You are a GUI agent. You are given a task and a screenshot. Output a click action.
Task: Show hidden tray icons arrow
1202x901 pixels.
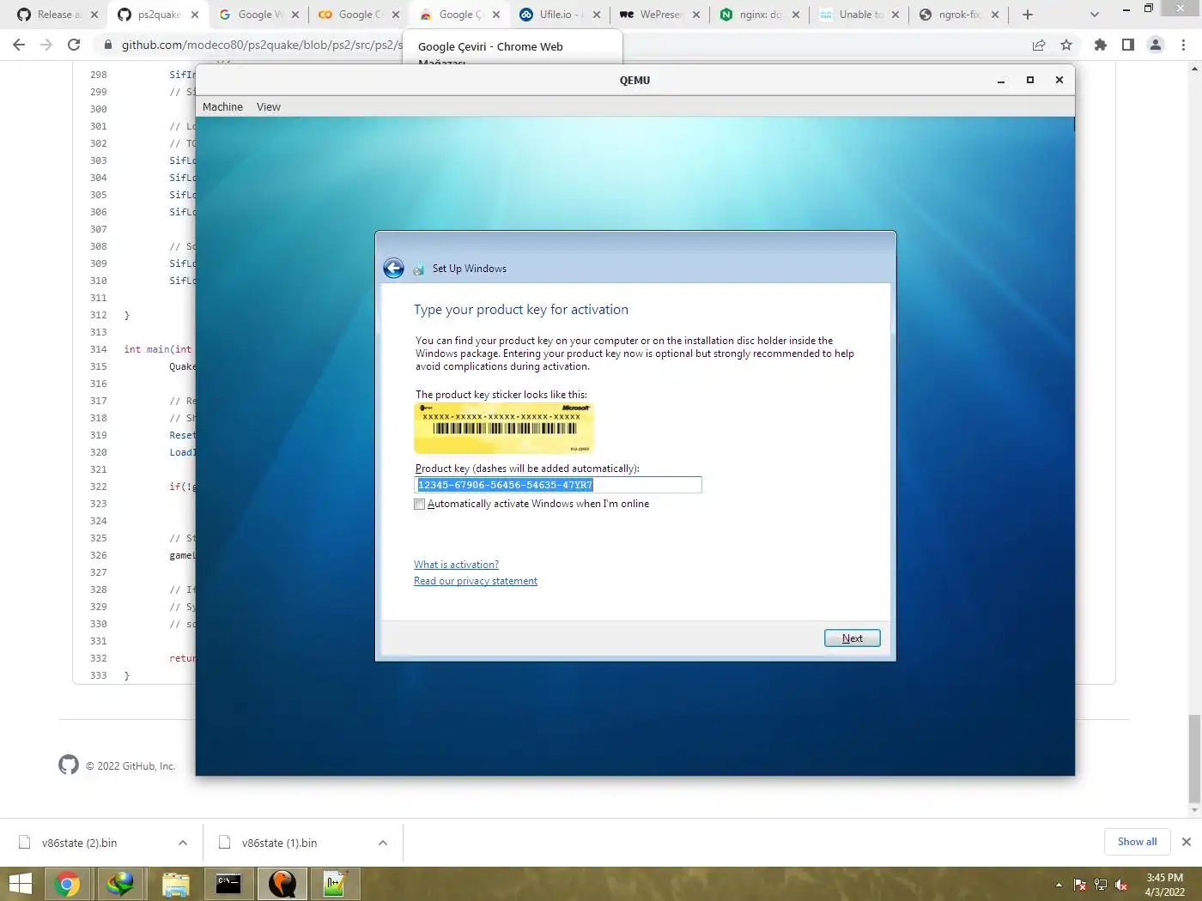(1059, 885)
